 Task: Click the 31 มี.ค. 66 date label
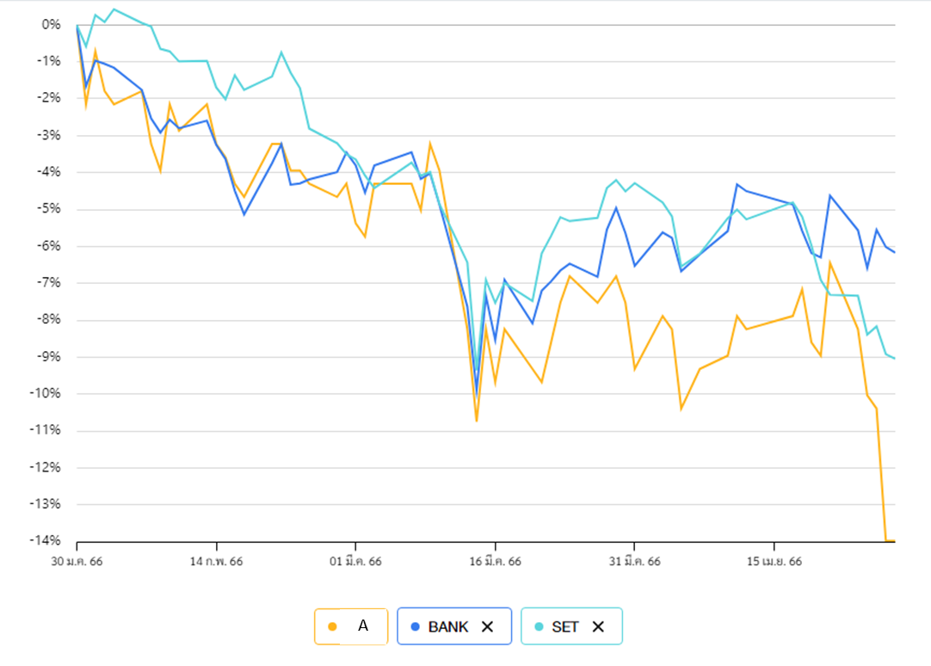pyautogui.click(x=635, y=562)
